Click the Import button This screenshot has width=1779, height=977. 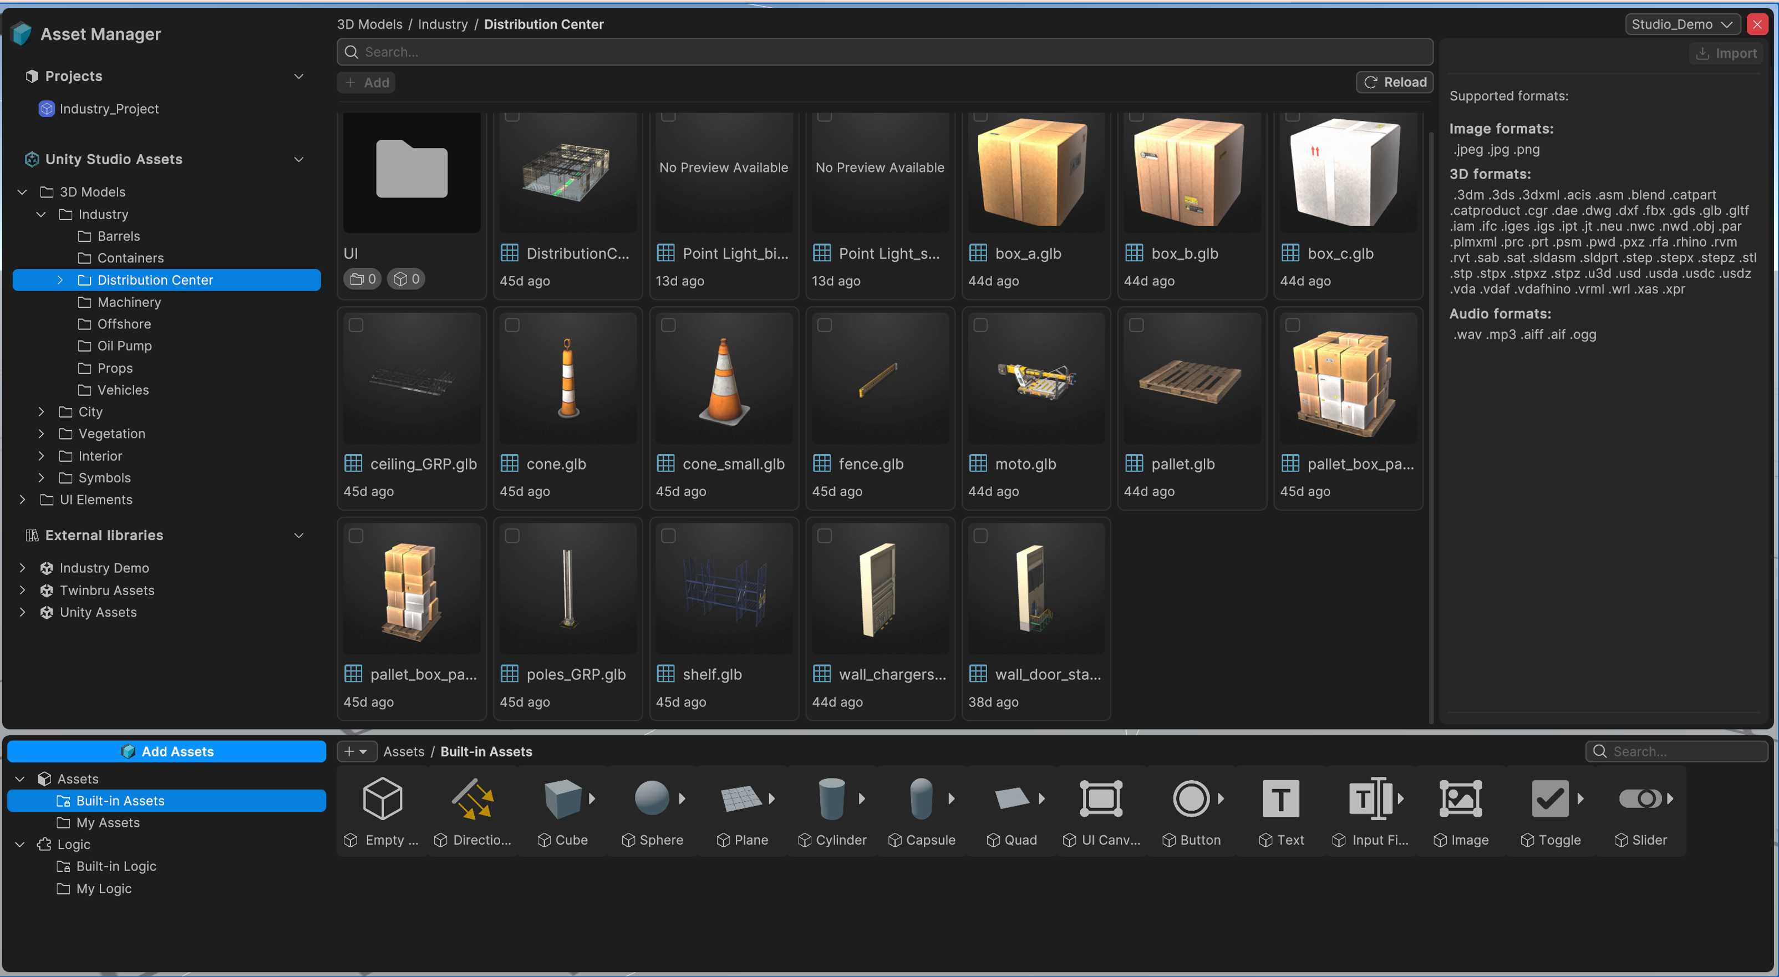(x=1726, y=53)
